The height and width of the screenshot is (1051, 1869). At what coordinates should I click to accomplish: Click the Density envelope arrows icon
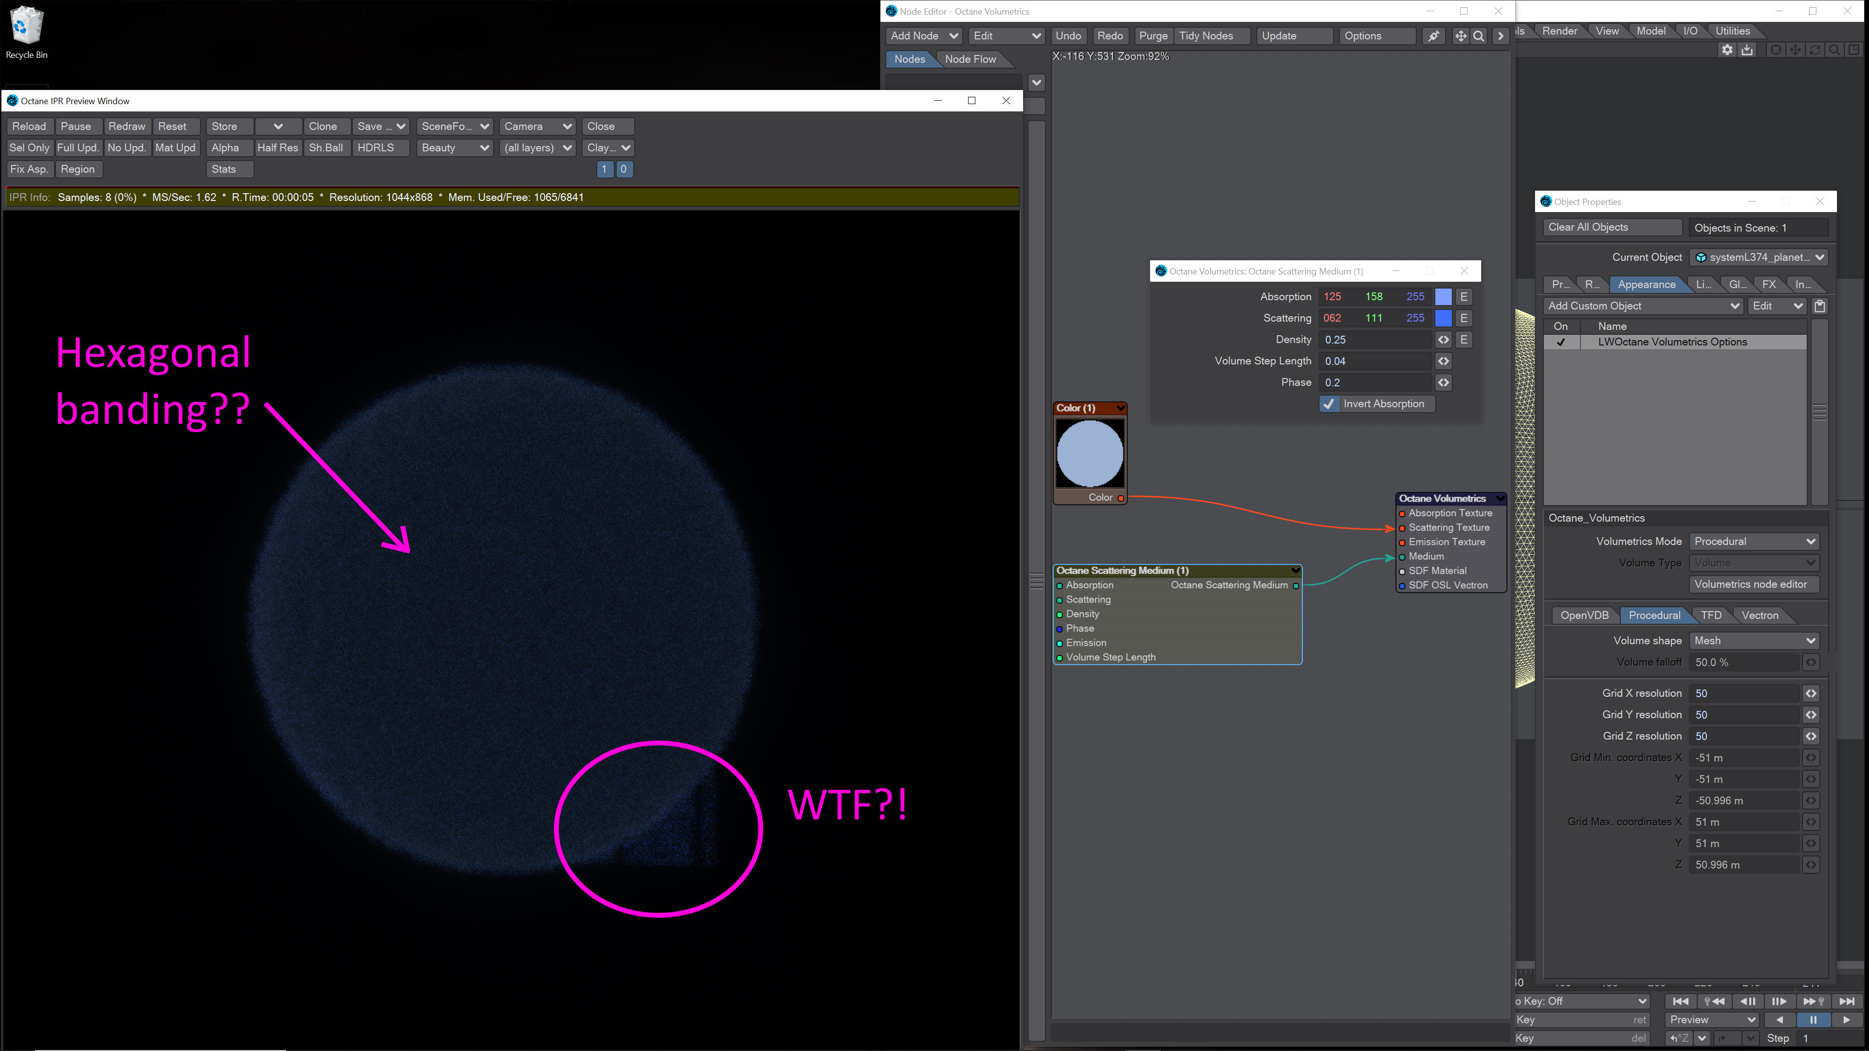pyautogui.click(x=1443, y=340)
